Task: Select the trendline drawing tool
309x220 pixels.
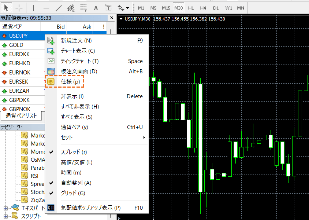Action: [59, 8]
